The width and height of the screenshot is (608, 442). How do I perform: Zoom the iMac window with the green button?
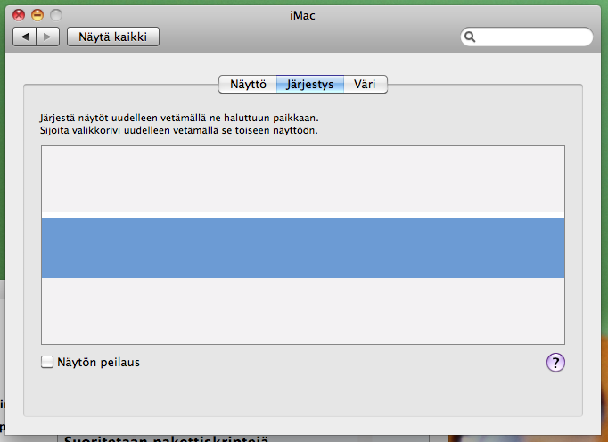(56, 15)
